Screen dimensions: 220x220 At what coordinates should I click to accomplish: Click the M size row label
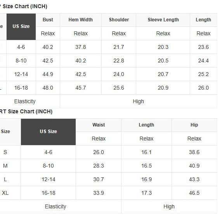[5, 166]
